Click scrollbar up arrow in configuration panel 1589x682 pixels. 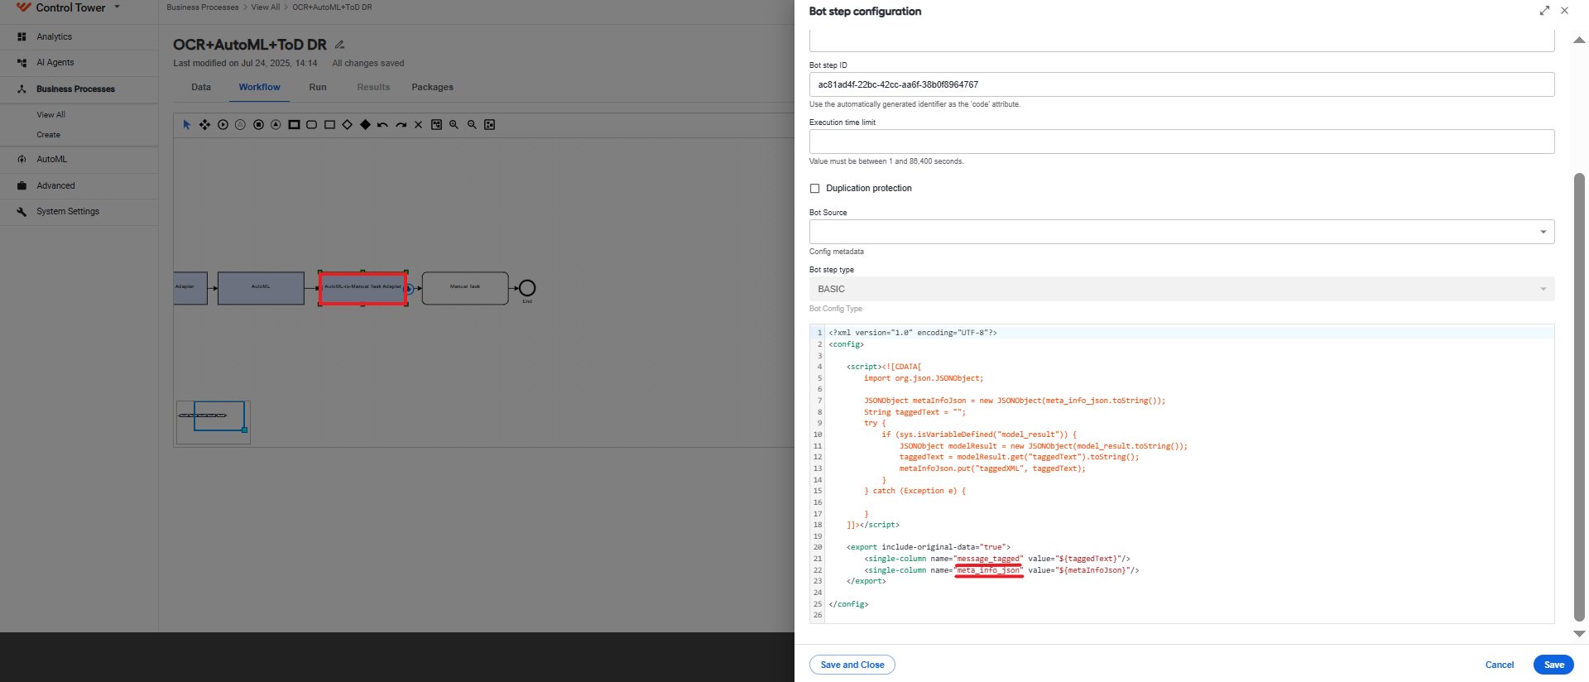(1579, 40)
